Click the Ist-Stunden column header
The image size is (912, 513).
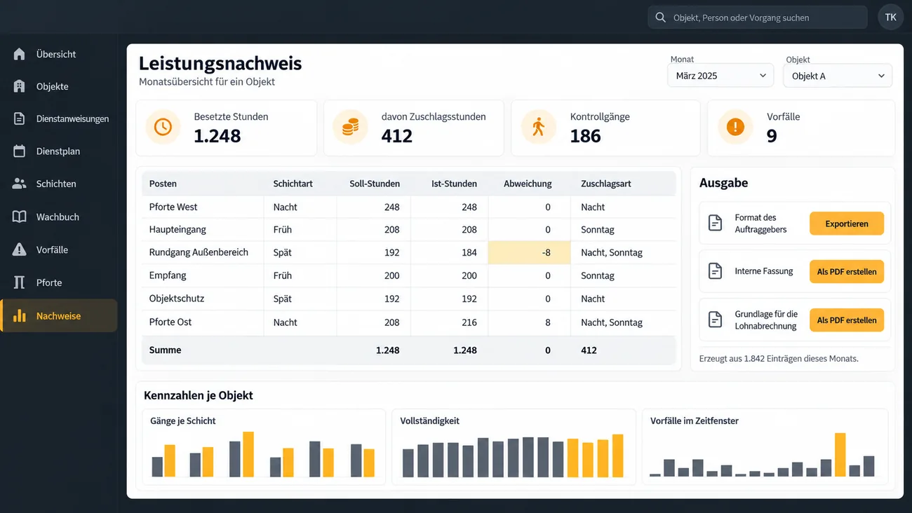tap(454, 184)
